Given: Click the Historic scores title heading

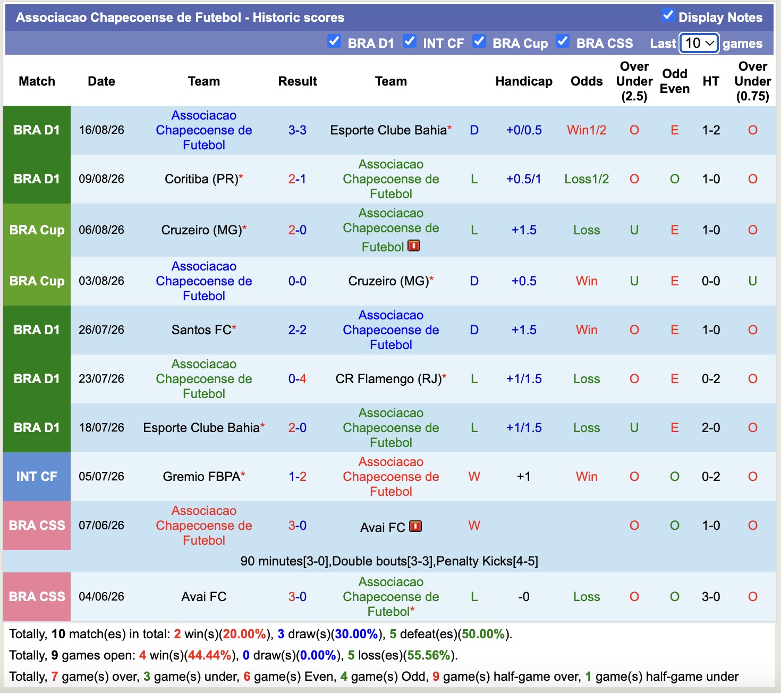Looking at the screenshot, I should coord(180,18).
